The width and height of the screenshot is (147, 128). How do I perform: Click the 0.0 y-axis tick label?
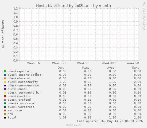(x=16, y=61)
